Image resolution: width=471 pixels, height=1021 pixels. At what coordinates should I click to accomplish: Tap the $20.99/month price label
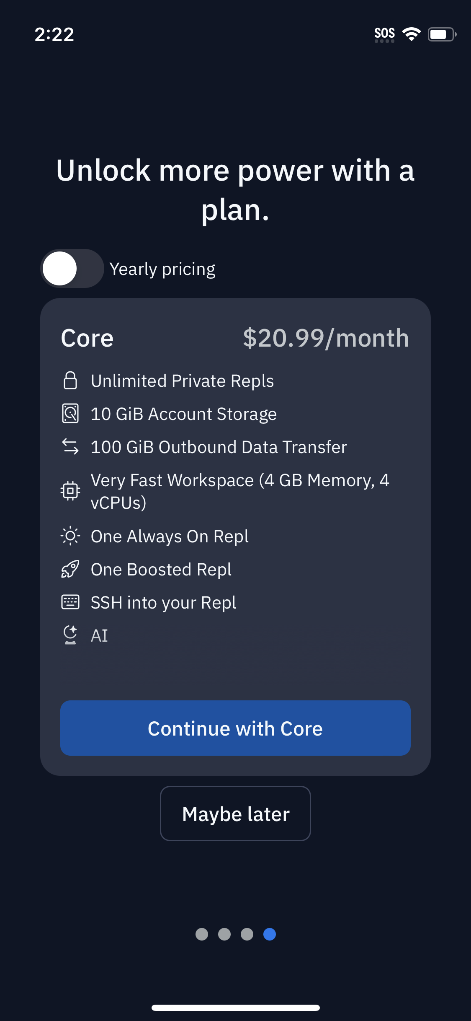pyautogui.click(x=326, y=338)
